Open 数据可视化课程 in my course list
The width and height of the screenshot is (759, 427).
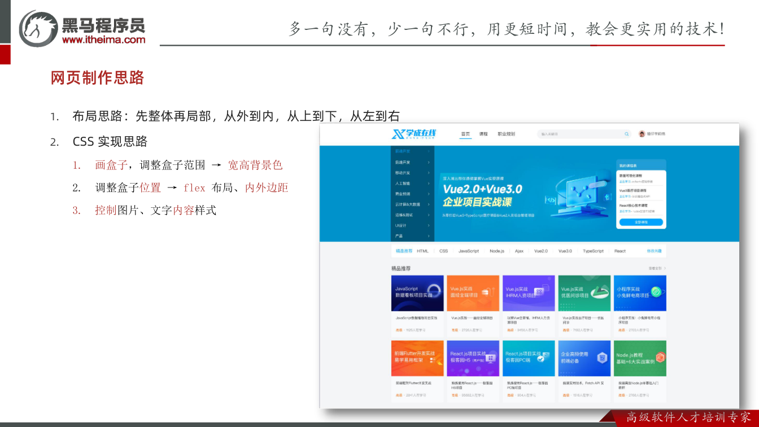[641, 178]
